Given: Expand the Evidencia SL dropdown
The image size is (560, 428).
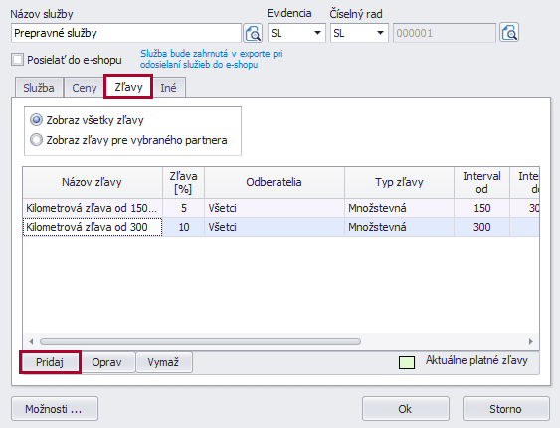Looking at the screenshot, I should click(296, 33).
